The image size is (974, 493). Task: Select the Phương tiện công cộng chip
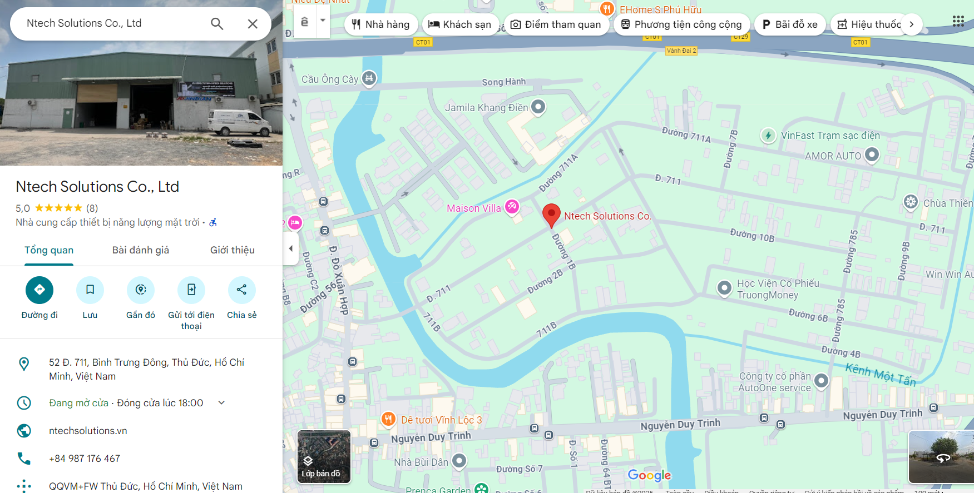click(681, 24)
